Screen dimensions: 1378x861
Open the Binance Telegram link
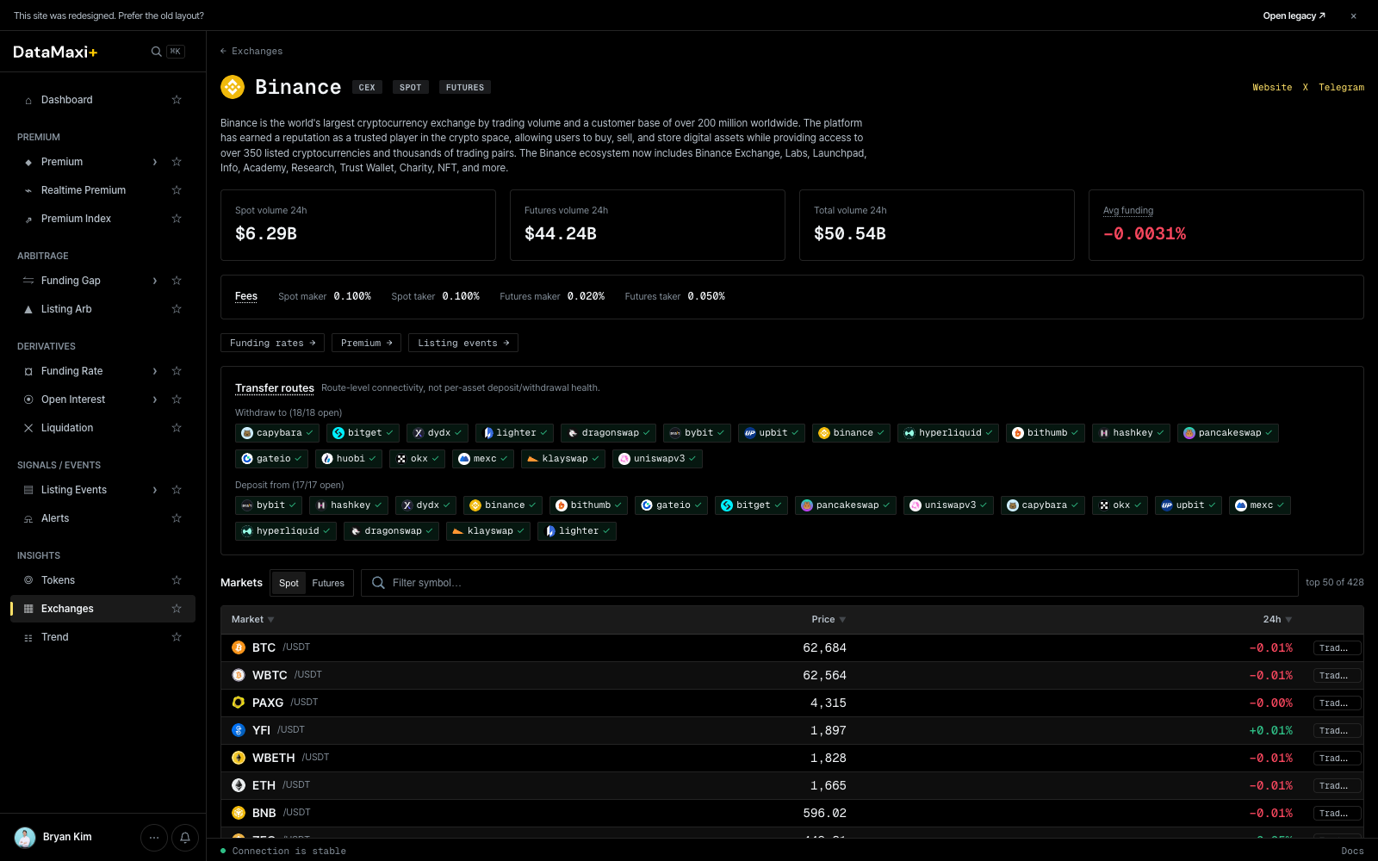tap(1341, 87)
